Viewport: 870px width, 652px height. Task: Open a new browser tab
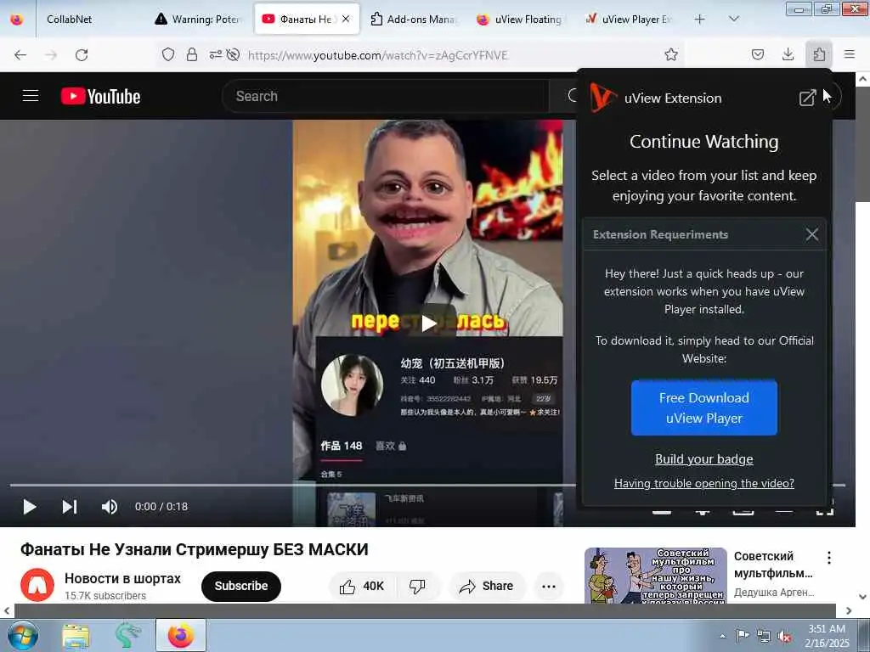700,20
